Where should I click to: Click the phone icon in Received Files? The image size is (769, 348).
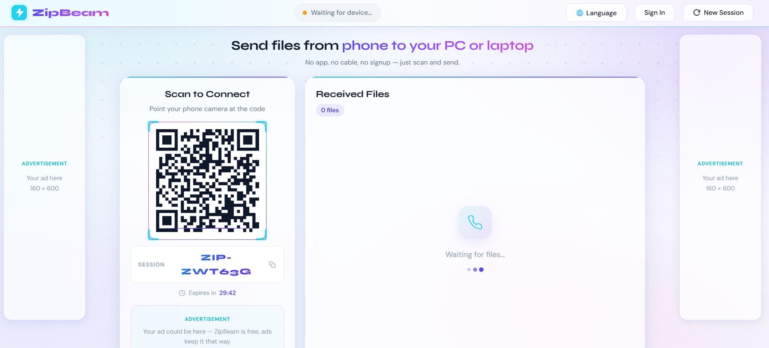tap(475, 222)
